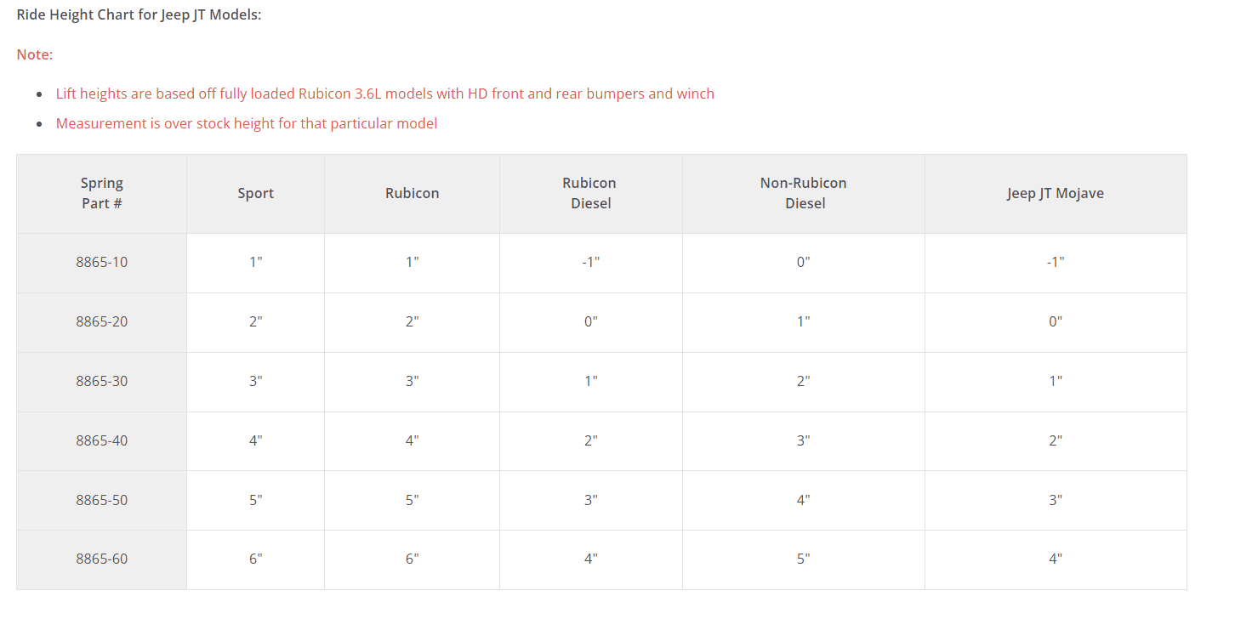Click the Rubicon gas lift value for 8865-10

413,263
